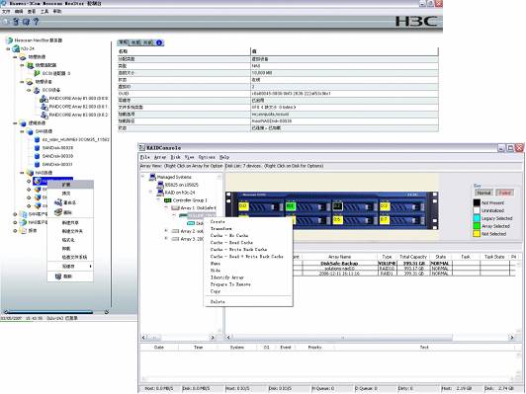Select first RAIDCORE Array device icon
Viewport: 526px width, 394px height.
(x=44, y=99)
